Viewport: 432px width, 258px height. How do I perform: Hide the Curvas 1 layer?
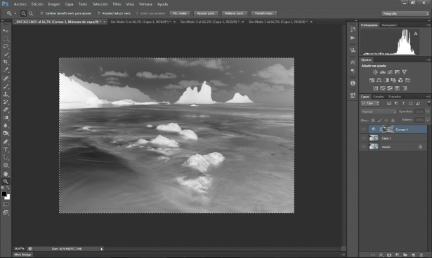click(x=363, y=129)
